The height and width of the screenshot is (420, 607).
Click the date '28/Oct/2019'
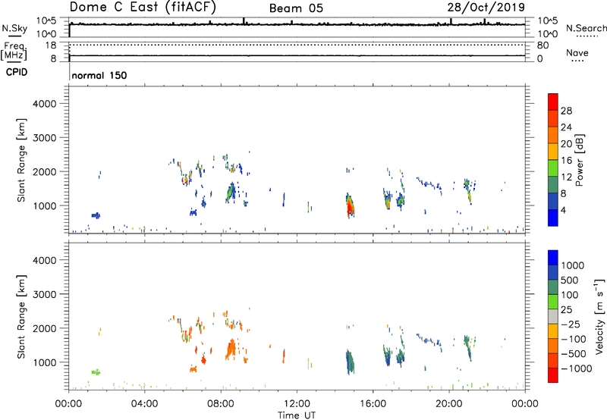click(x=486, y=8)
